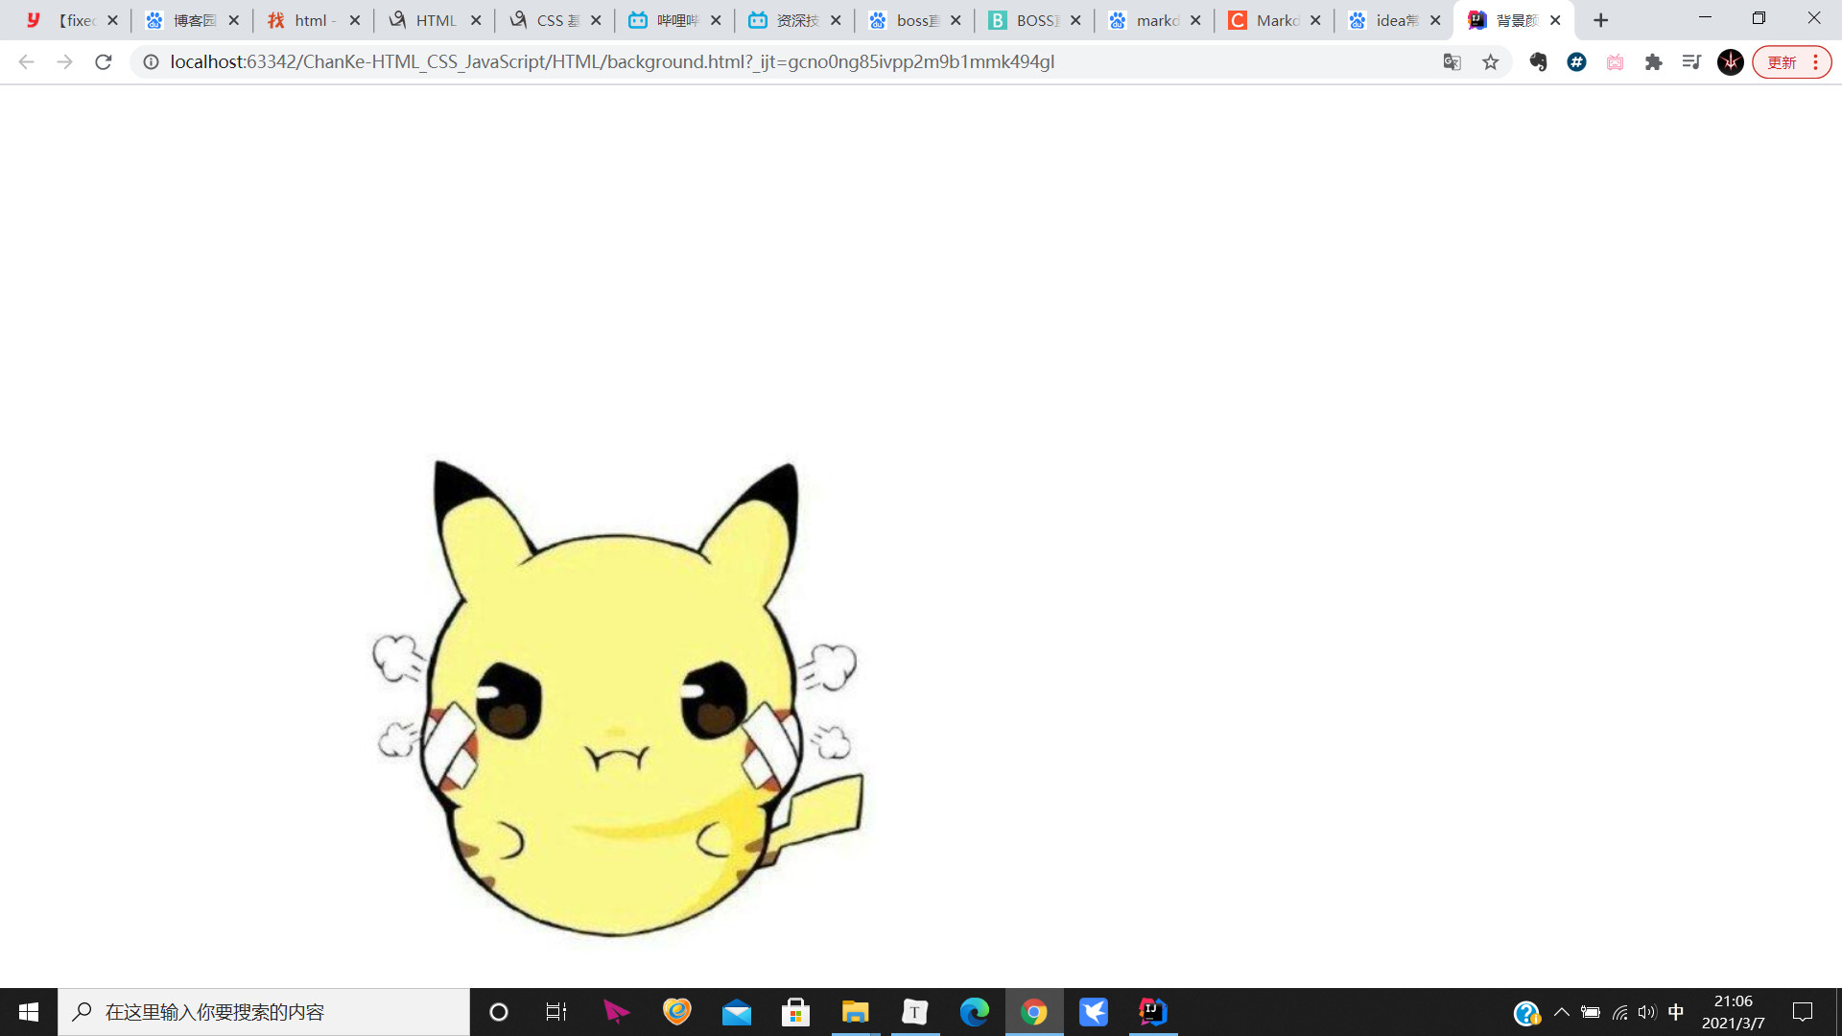Toggle the Chinese IME input mode indicator
The width and height of the screenshot is (1842, 1036).
coord(1676,1012)
